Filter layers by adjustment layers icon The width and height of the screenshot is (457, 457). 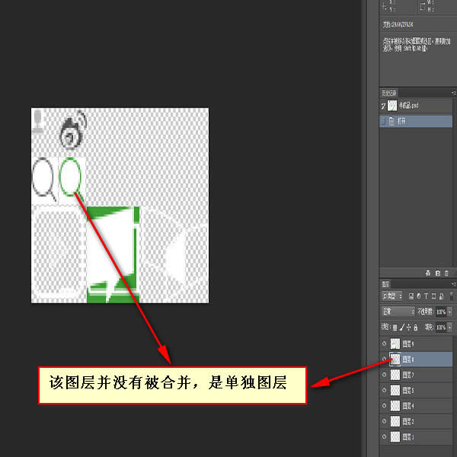click(x=419, y=296)
